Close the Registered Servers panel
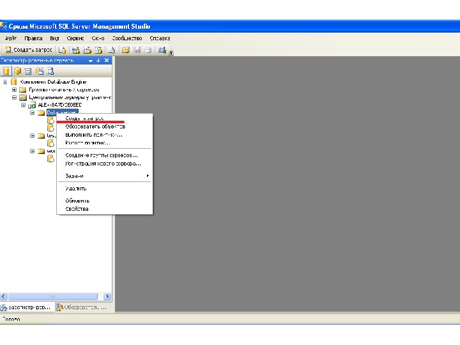The width and height of the screenshot is (460, 345). point(107,61)
